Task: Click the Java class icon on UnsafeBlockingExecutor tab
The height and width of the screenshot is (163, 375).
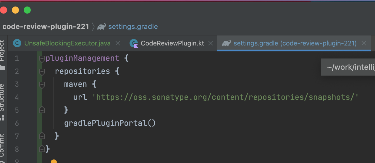Action: tap(17, 43)
